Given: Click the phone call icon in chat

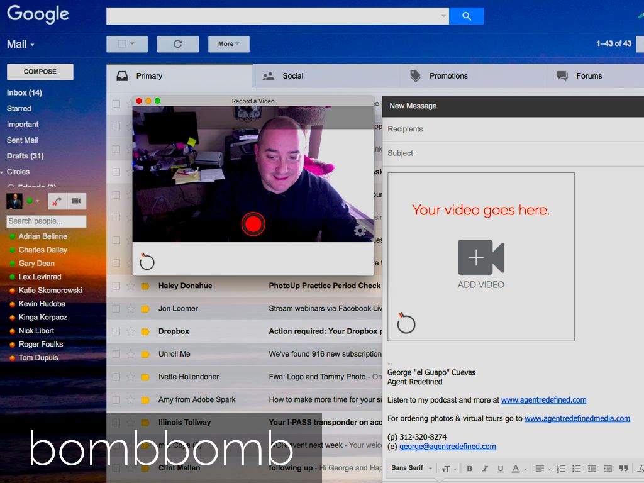Looking at the screenshot, I should coord(57,201).
